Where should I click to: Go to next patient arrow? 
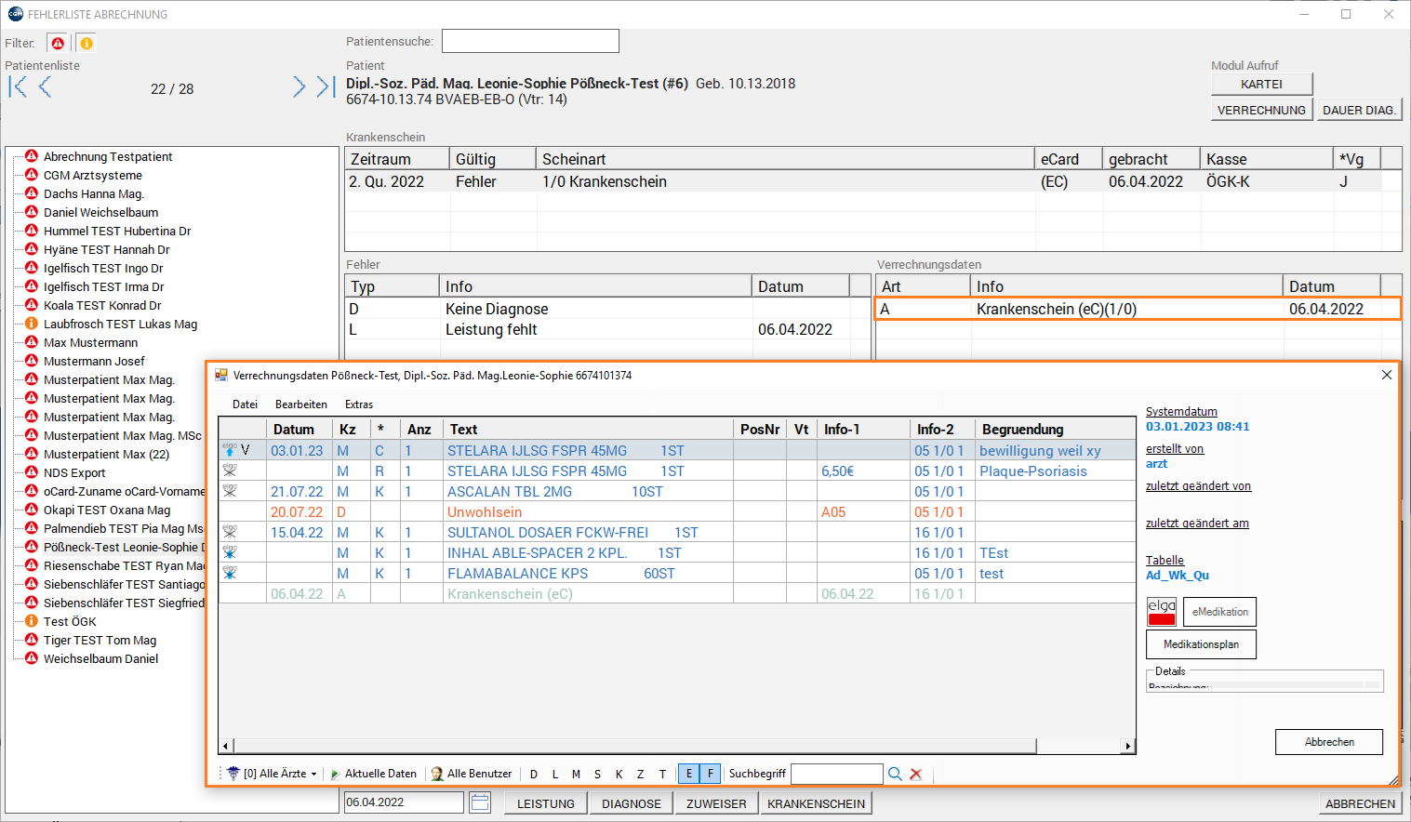tap(299, 87)
